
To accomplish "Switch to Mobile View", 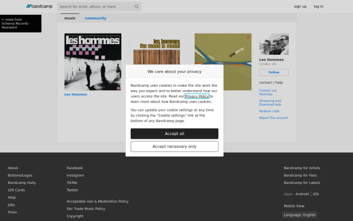I will click(294, 206).
